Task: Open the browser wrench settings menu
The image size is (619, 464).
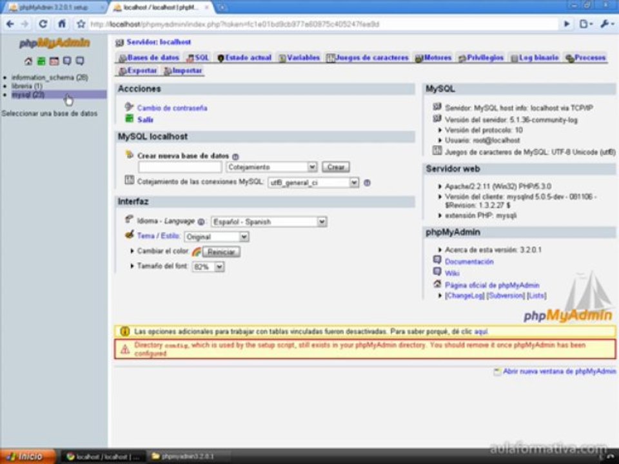Action: pyautogui.click(x=606, y=24)
